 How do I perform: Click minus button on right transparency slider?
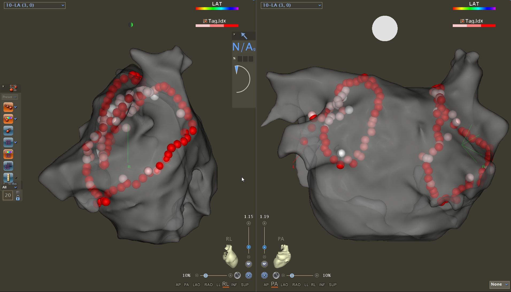tap(283, 275)
